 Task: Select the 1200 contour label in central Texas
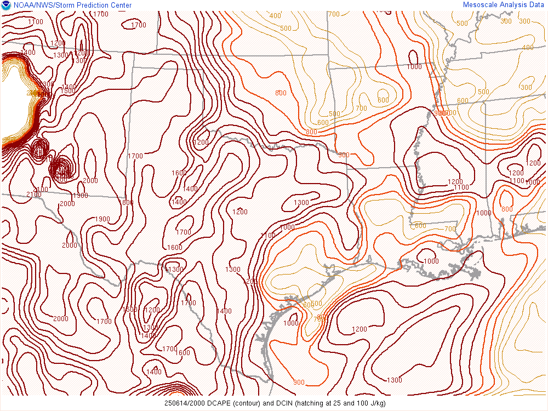239,212
